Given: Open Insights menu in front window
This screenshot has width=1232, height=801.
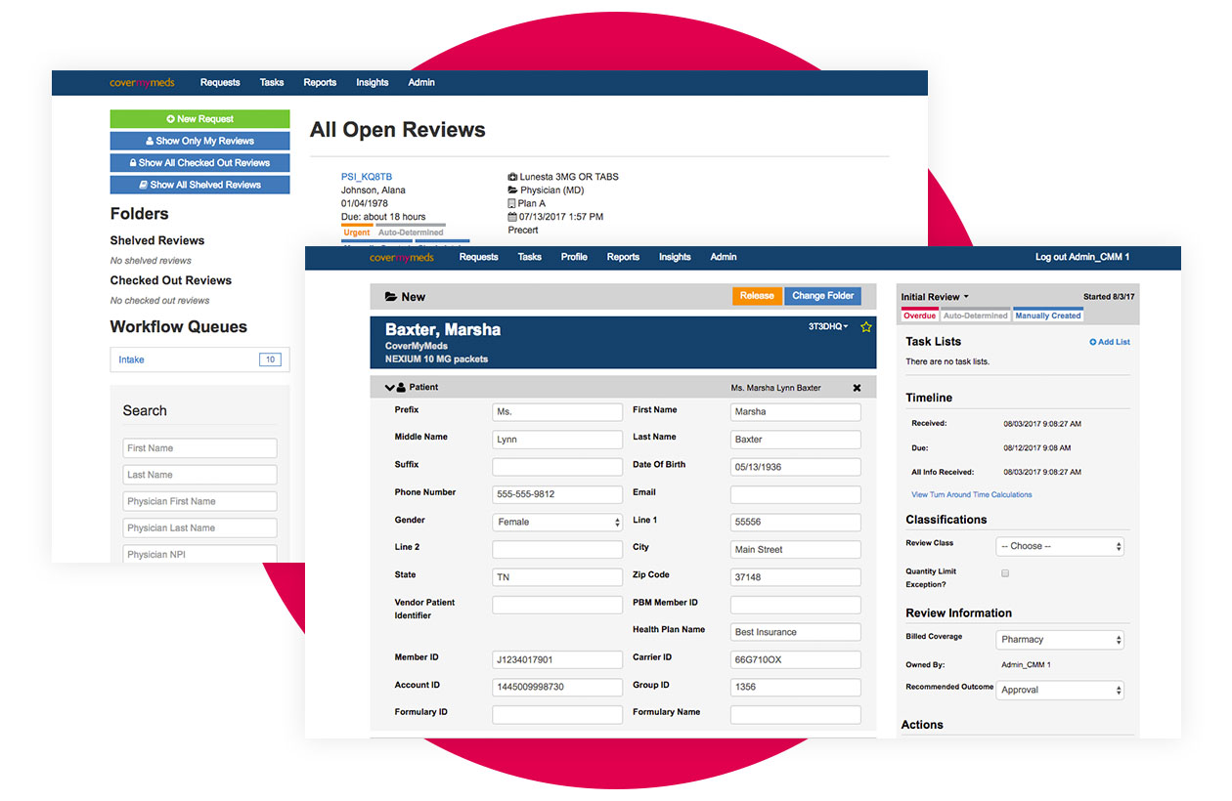Looking at the screenshot, I should click(x=675, y=258).
